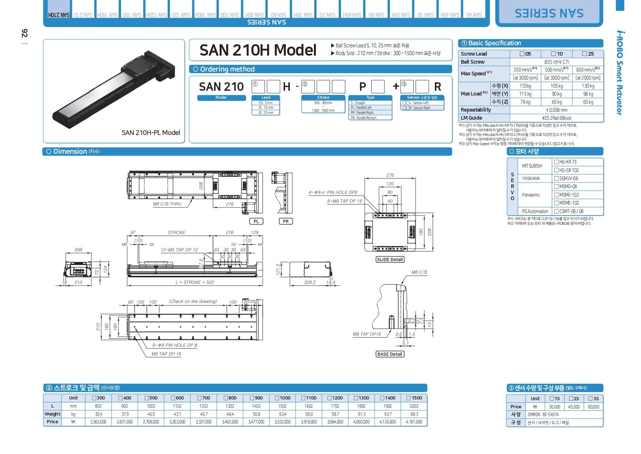641x454 pixels.
Task: Check the Panasonic MSMD-08 motor box
Action: pyautogui.click(x=556, y=187)
